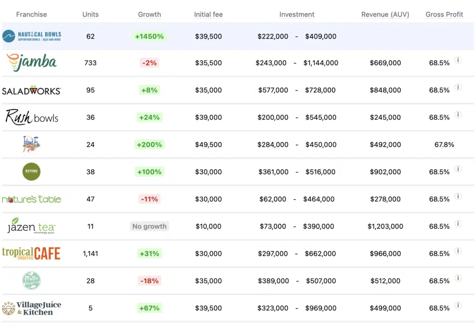Click the Nautical Bowls franchise logo

click(31, 36)
